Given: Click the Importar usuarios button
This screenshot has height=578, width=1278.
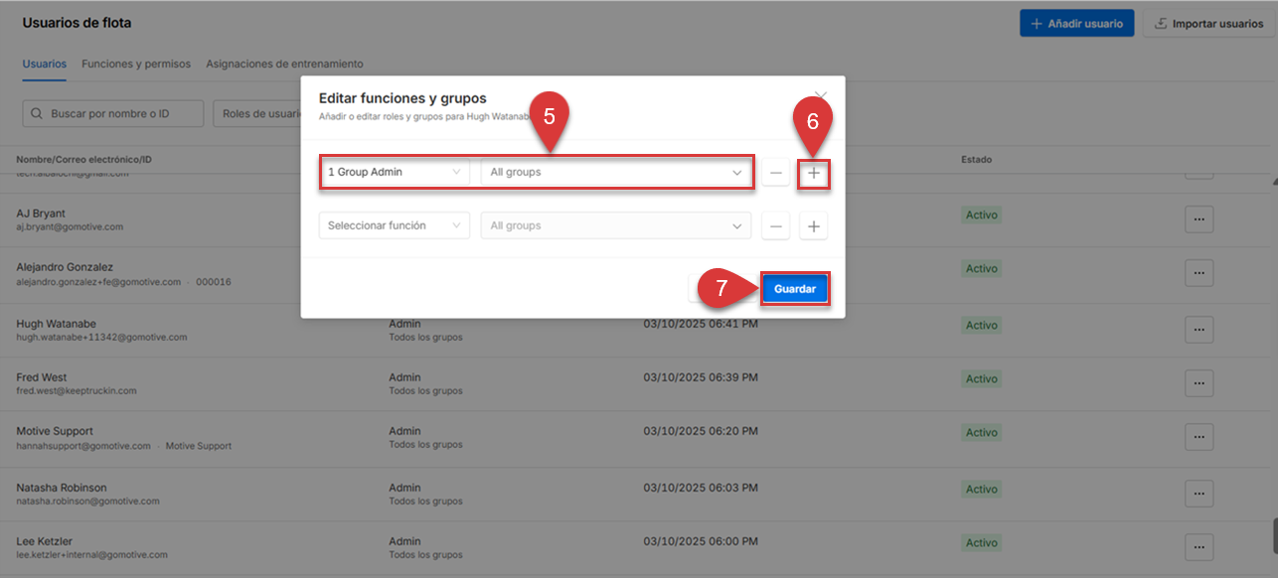Looking at the screenshot, I should coord(1209,24).
